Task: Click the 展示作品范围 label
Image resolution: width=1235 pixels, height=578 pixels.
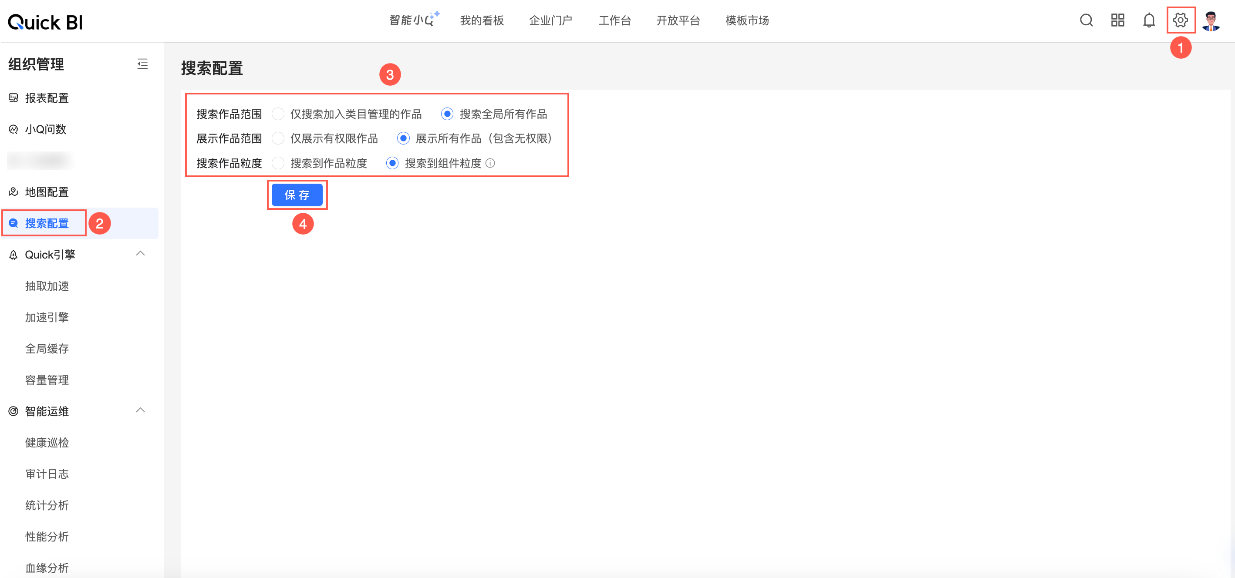Action: click(229, 138)
